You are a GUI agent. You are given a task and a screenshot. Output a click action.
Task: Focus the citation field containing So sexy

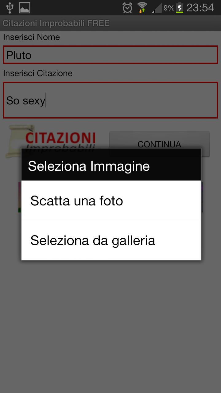(x=110, y=100)
